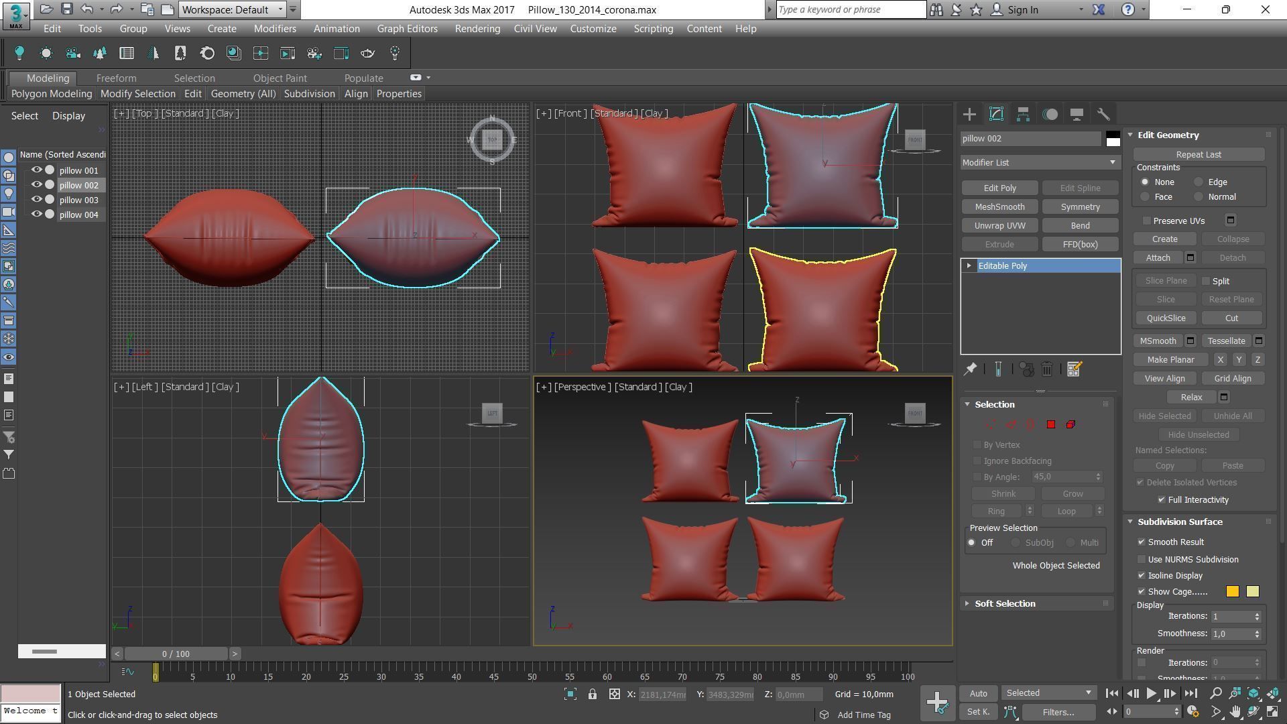Click the Repeat Last button

tap(1199, 155)
